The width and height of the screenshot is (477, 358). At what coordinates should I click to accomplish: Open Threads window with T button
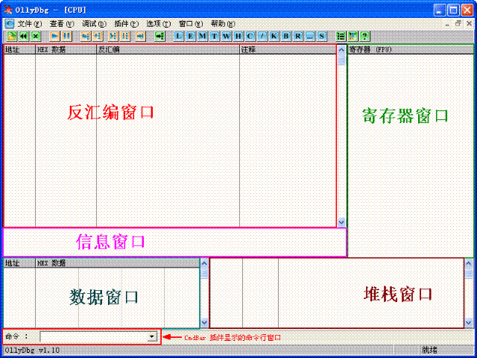tap(215, 37)
